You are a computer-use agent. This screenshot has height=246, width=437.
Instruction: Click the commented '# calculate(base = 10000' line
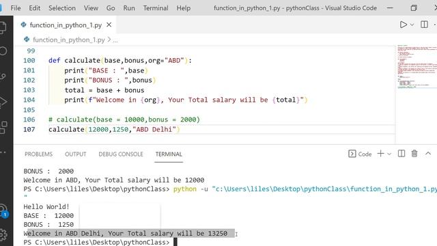[x=124, y=120]
